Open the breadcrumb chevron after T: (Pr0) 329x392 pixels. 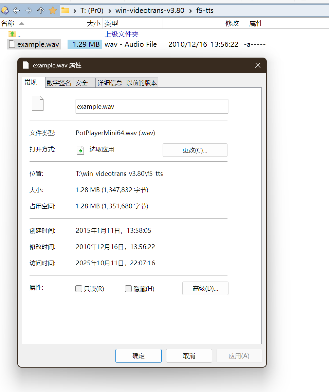[109, 11]
